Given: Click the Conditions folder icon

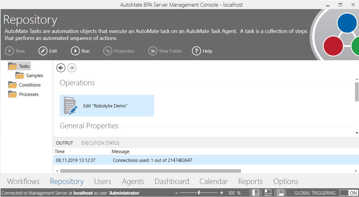Looking at the screenshot, I should 13,85.
